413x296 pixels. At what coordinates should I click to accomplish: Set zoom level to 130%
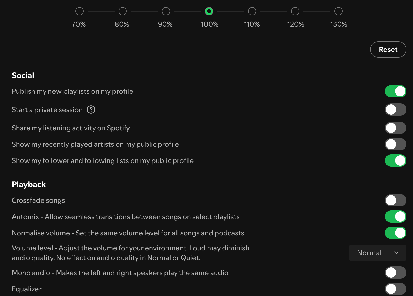(x=339, y=11)
